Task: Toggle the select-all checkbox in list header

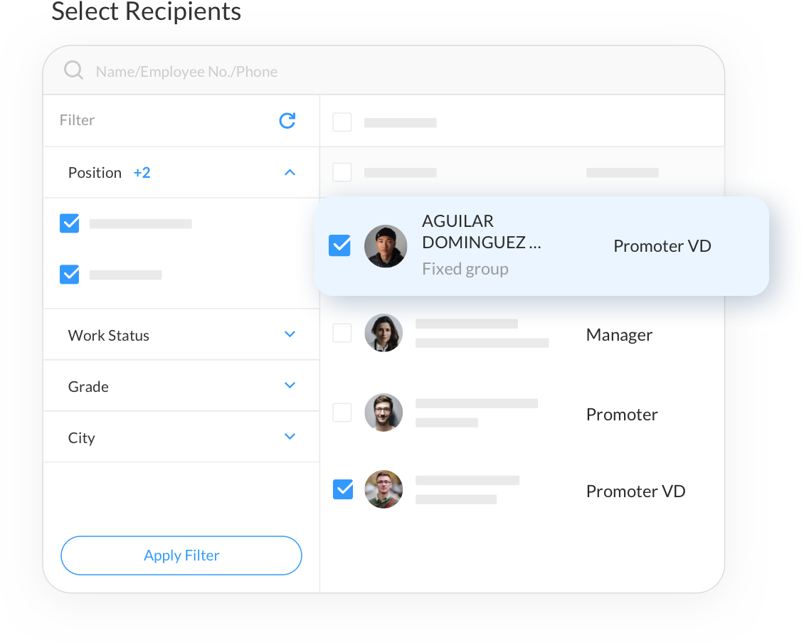Action: pos(342,122)
